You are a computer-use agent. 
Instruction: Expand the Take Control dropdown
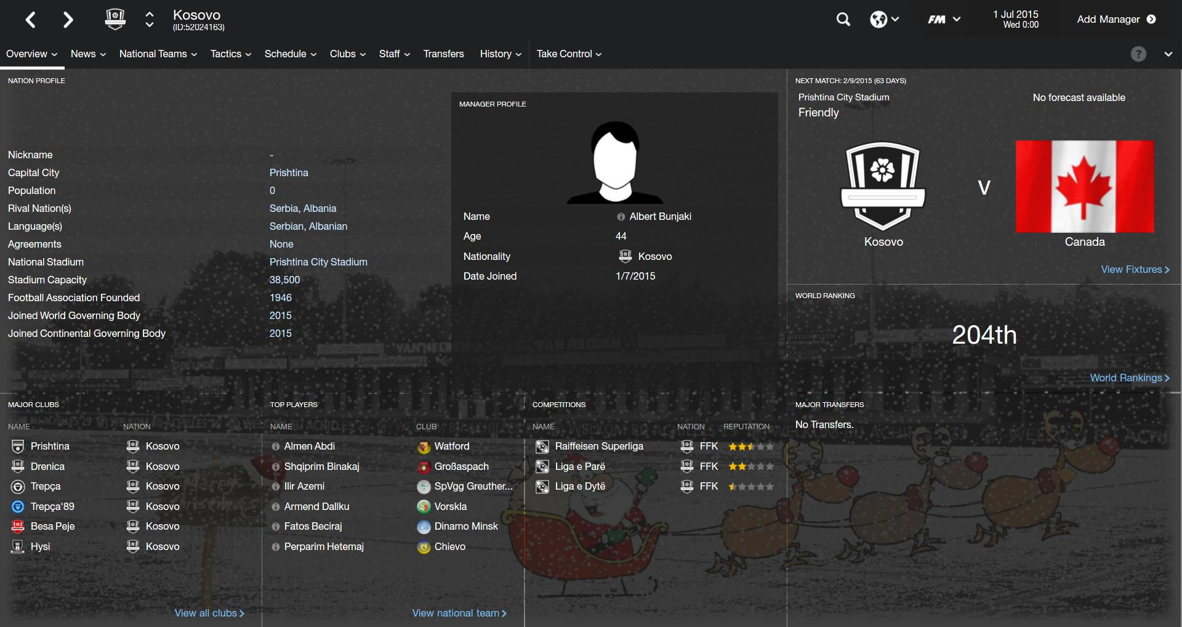(569, 54)
